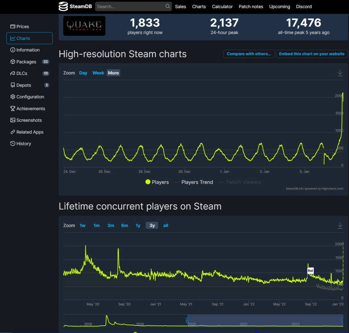Open the Charts top menu item
Viewport: 349px width, 333px height.
coord(199,7)
